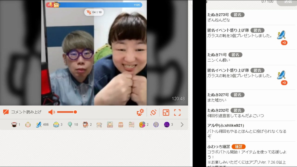Click the ふわっち運営 name
Viewport: 297px width, 167px height.
click(x=219, y=147)
